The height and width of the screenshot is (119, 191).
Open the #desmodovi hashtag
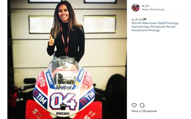(x=150, y=23)
